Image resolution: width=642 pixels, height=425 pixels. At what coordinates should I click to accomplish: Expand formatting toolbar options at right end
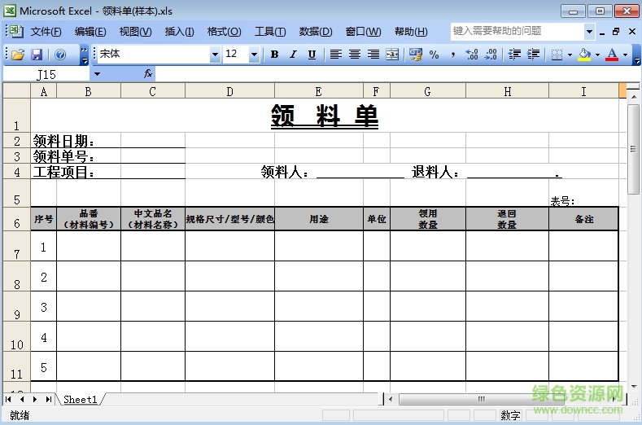[636, 55]
